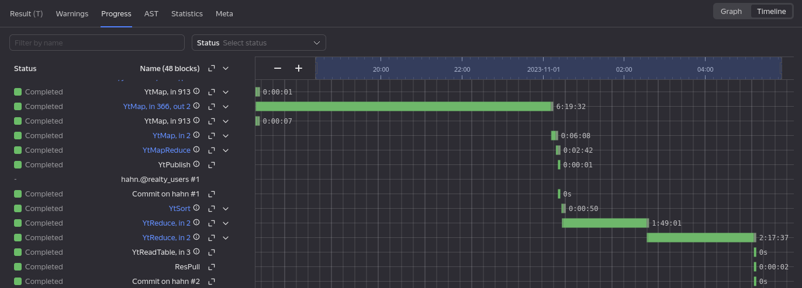Open the Statistics tab
The width and height of the screenshot is (802, 288).
tap(186, 13)
